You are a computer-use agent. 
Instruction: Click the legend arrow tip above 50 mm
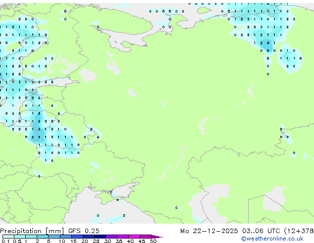157,237
